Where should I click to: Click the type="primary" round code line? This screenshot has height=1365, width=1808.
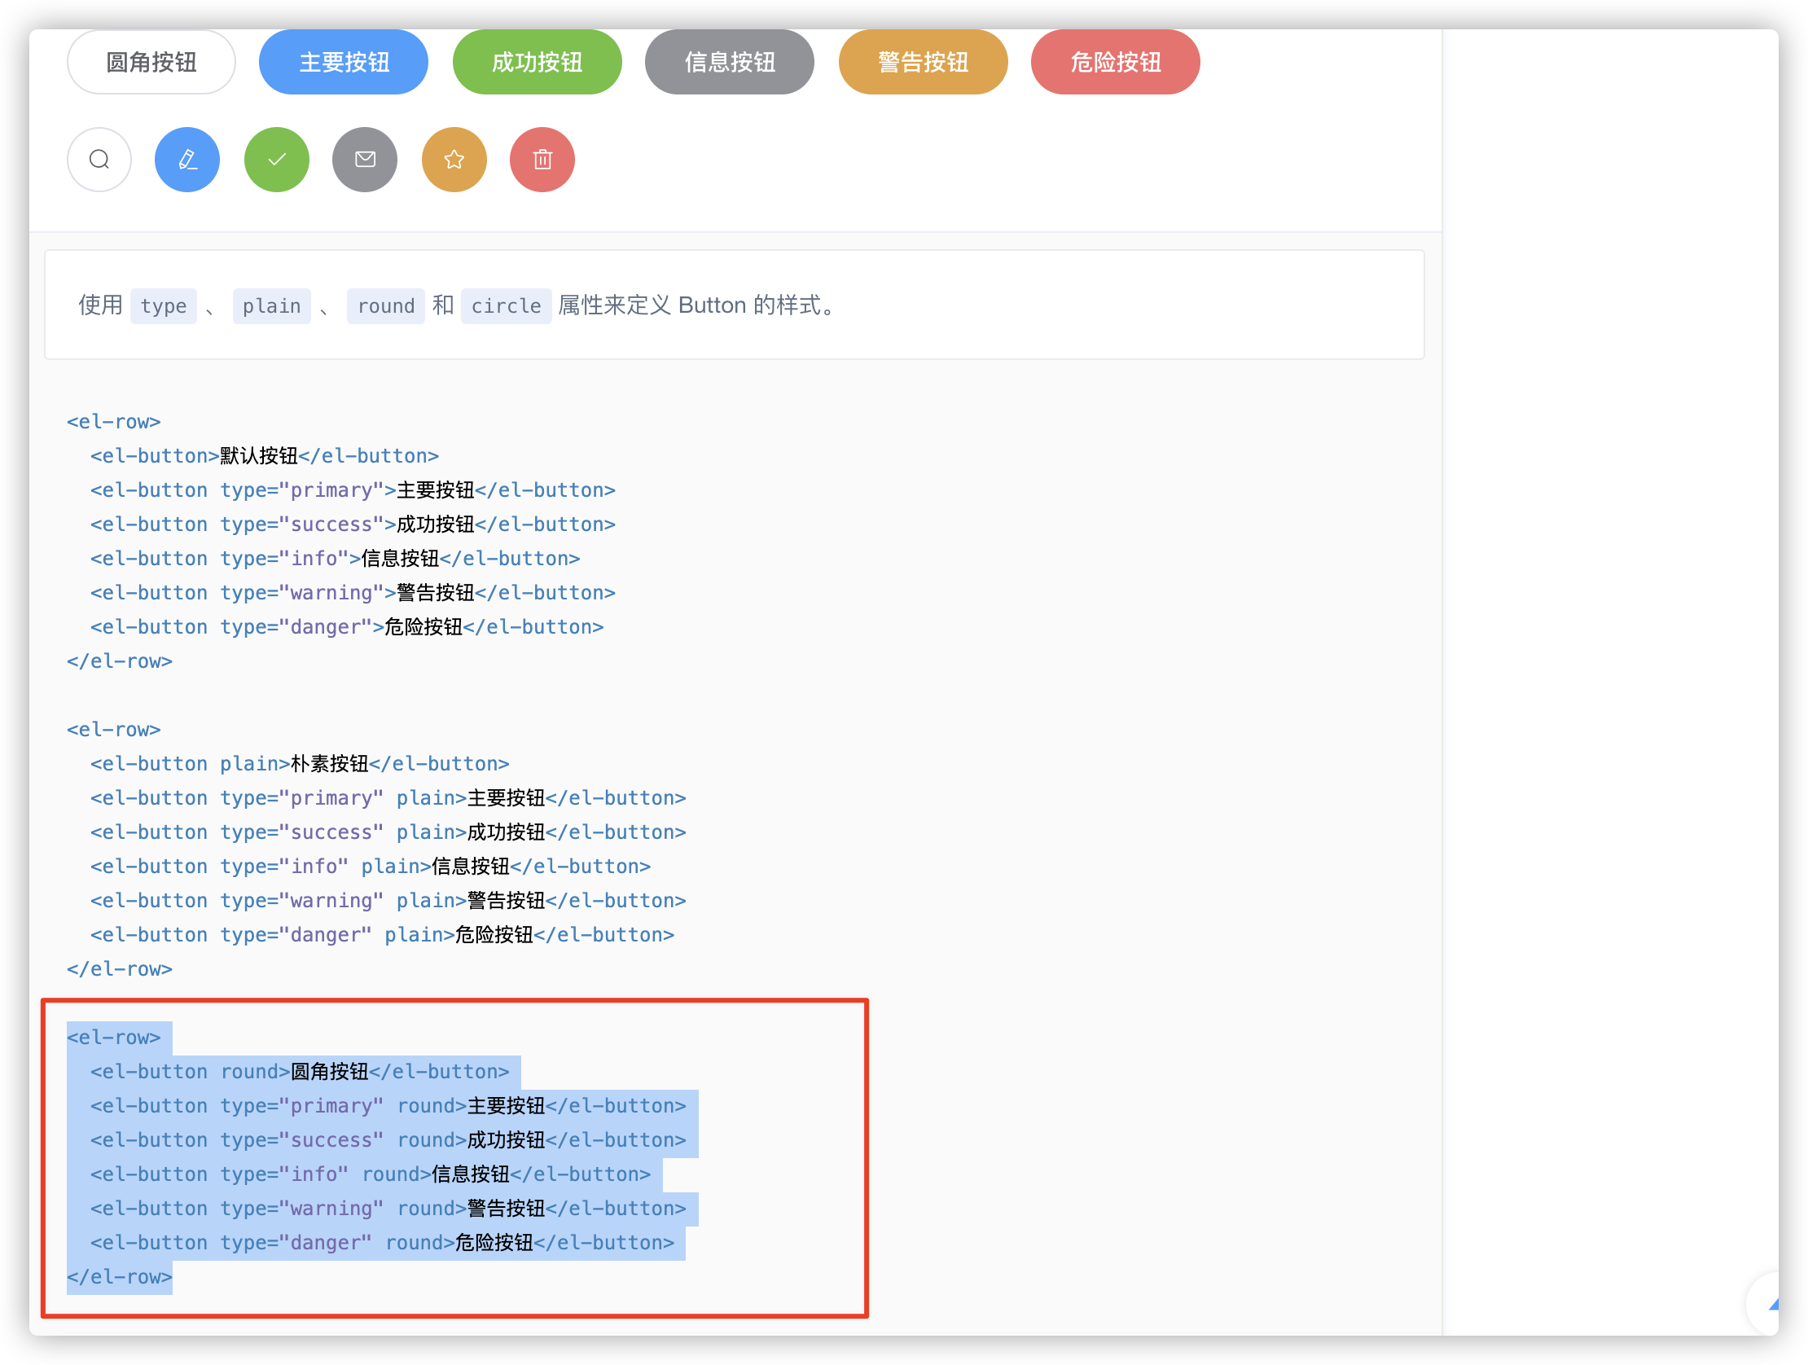click(x=388, y=1106)
